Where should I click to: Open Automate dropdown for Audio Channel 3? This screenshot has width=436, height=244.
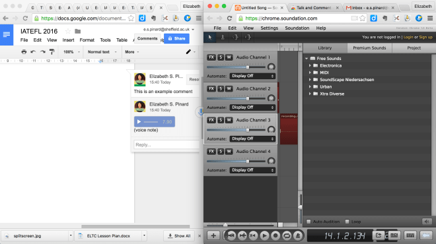(x=252, y=138)
